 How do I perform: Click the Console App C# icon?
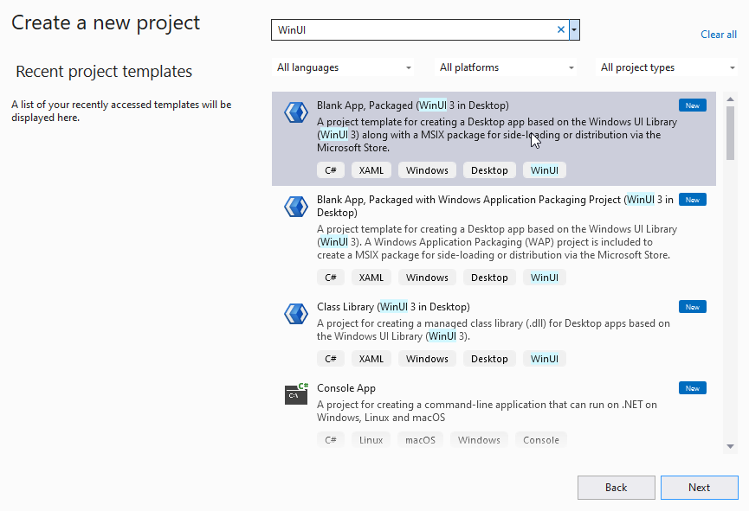tap(296, 393)
